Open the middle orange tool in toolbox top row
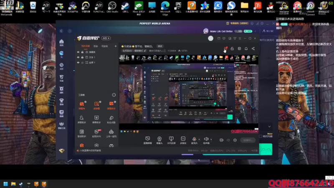 pos(96,105)
